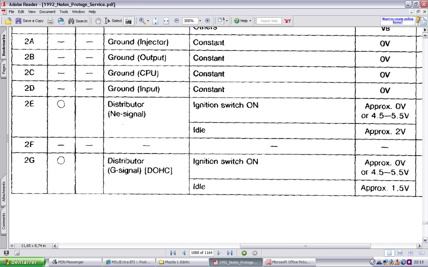Viewport: 428px width, 267px height.
Task: Open the Snapshot tool
Action: click(128, 20)
